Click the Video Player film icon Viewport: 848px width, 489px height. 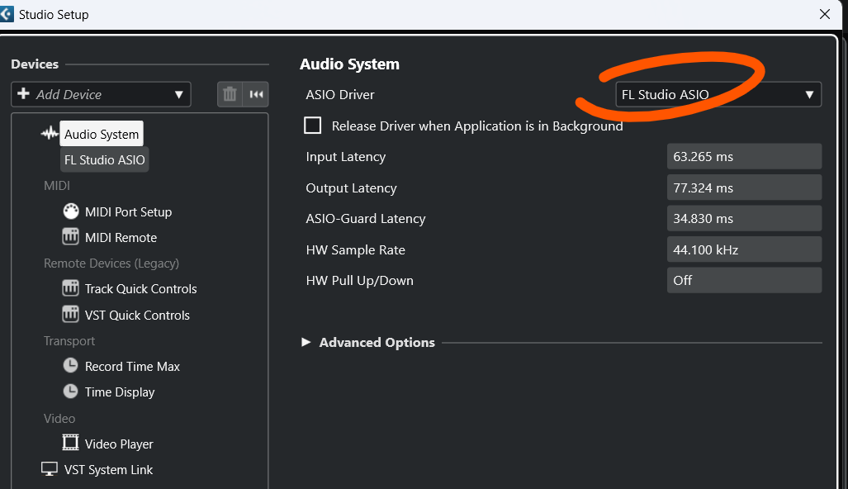(x=70, y=443)
